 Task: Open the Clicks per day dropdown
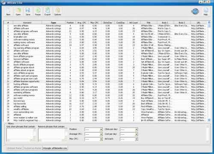137,130
